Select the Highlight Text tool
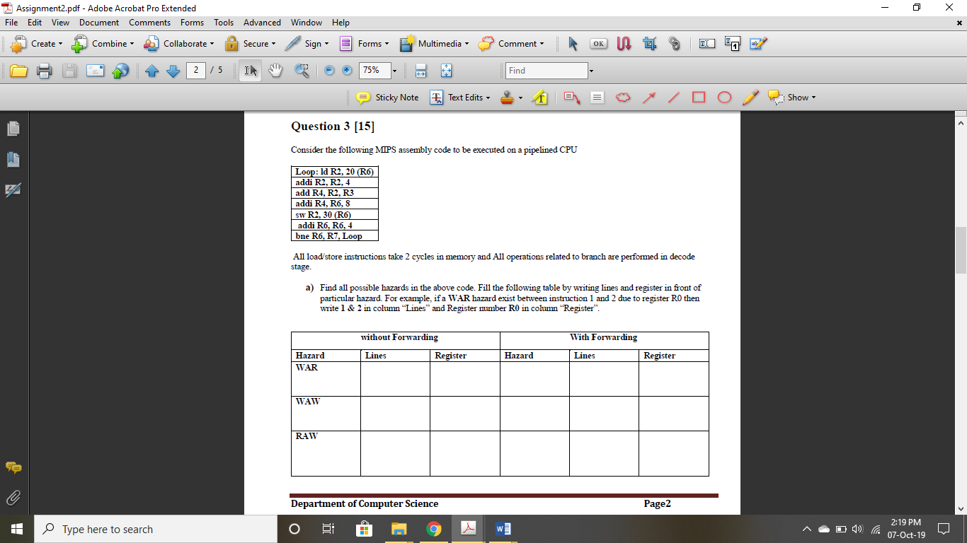This screenshot has height=543, width=967. pyautogui.click(x=540, y=98)
